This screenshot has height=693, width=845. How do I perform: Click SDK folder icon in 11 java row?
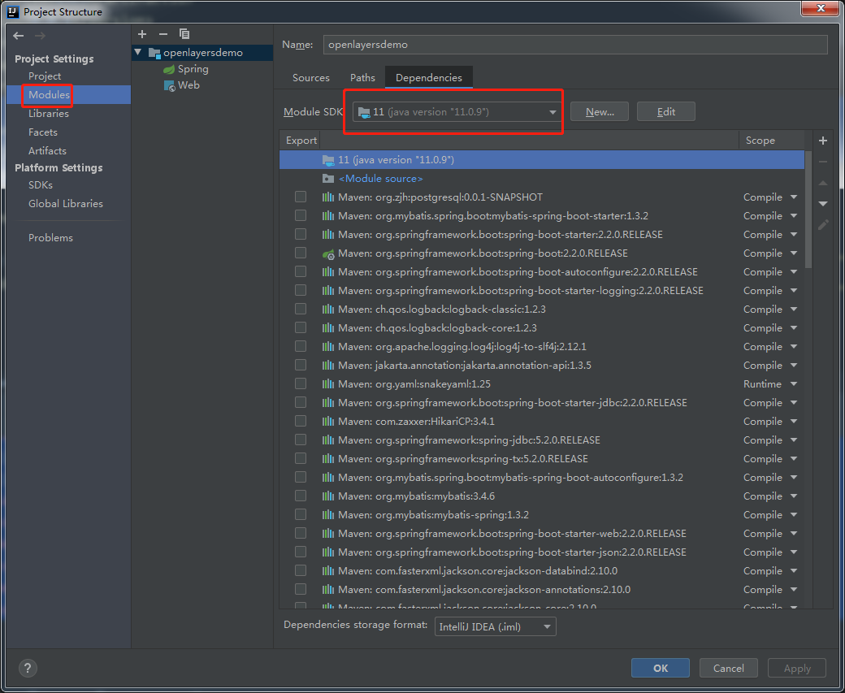328,159
